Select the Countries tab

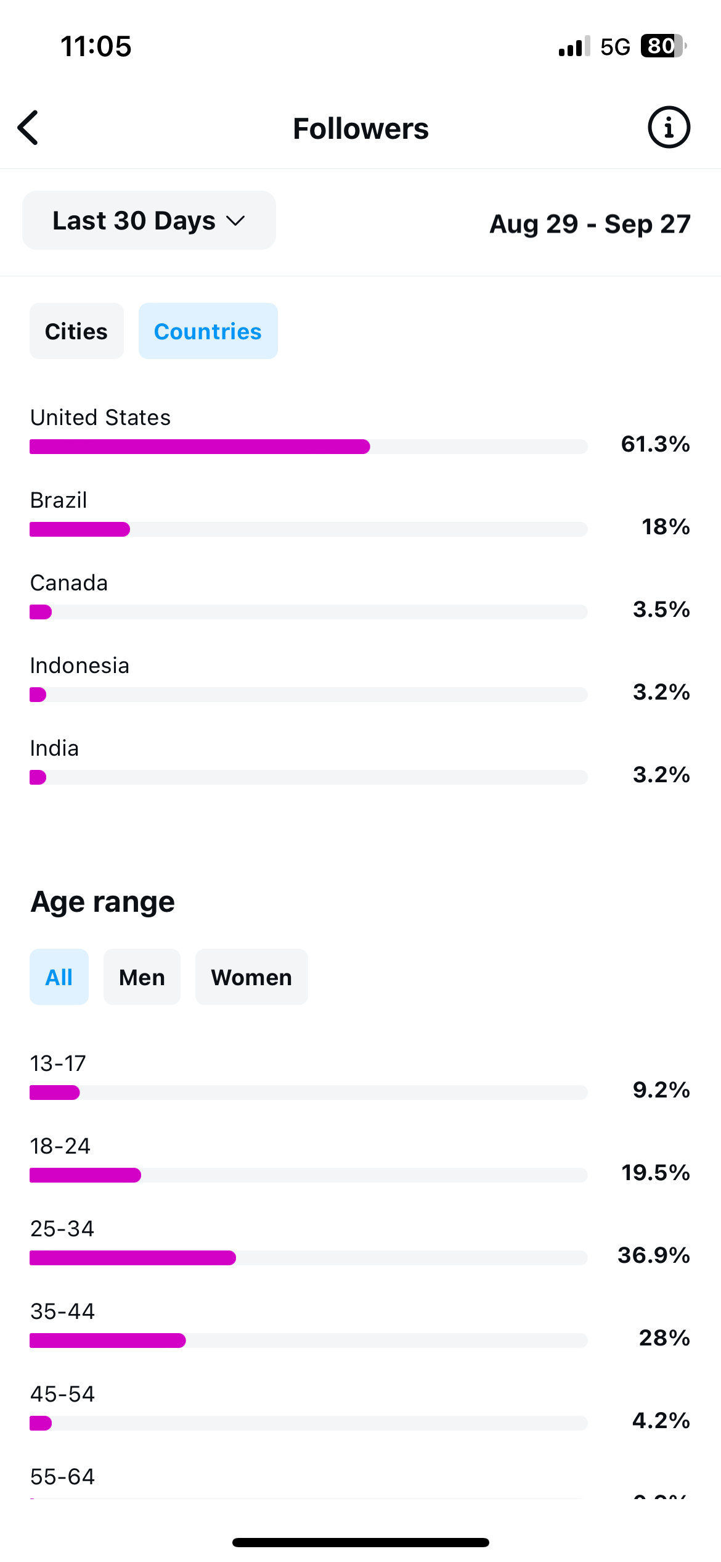coord(208,331)
